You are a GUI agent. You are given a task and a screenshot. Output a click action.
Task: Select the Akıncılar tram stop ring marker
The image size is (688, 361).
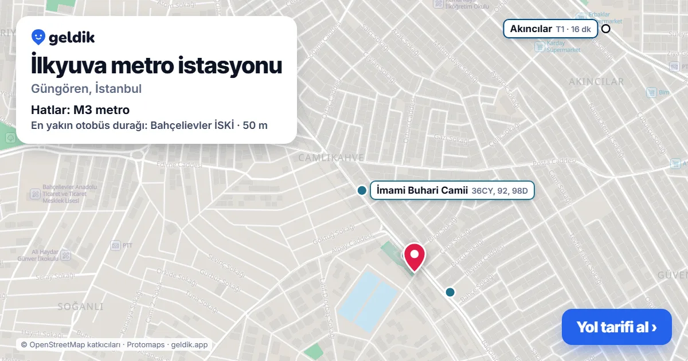click(x=605, y=29)
